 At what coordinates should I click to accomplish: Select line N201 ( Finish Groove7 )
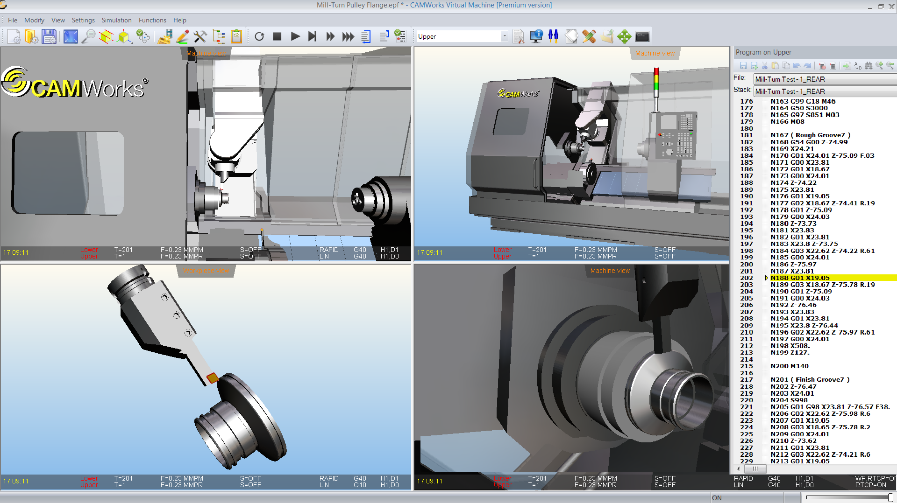pos(810,380)
